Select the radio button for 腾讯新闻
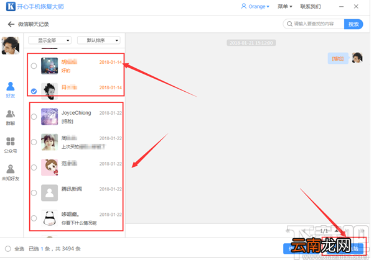This screenshot has height=263, width=374. tap(34, 193)
